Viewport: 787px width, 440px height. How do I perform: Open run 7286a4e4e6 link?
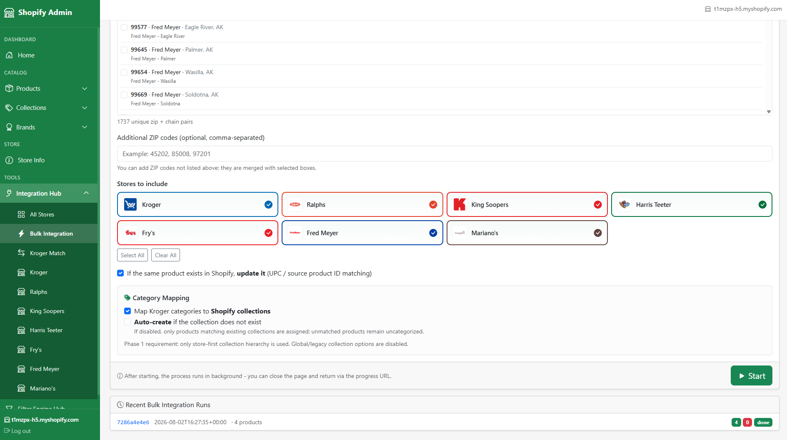(x=133, y=423)
